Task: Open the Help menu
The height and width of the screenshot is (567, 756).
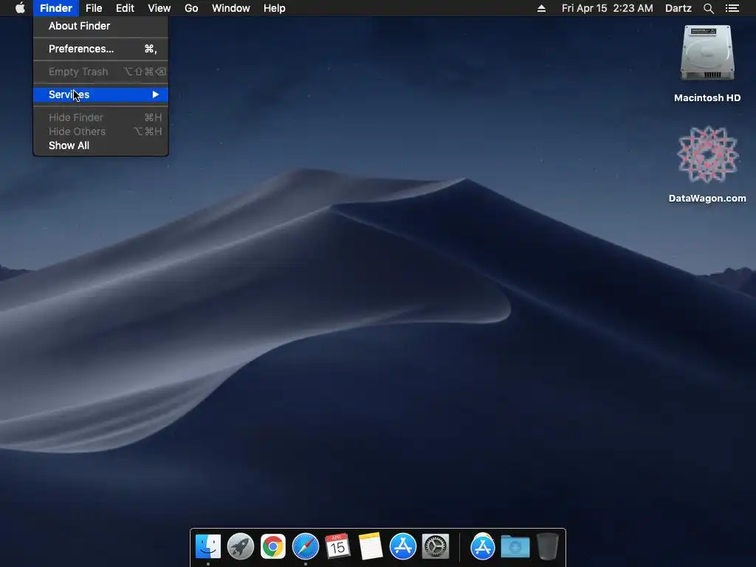Action: [275, 8]
